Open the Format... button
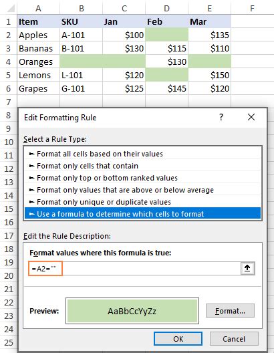Viewport: 274px width, 353px height. [x=230, y=311]
